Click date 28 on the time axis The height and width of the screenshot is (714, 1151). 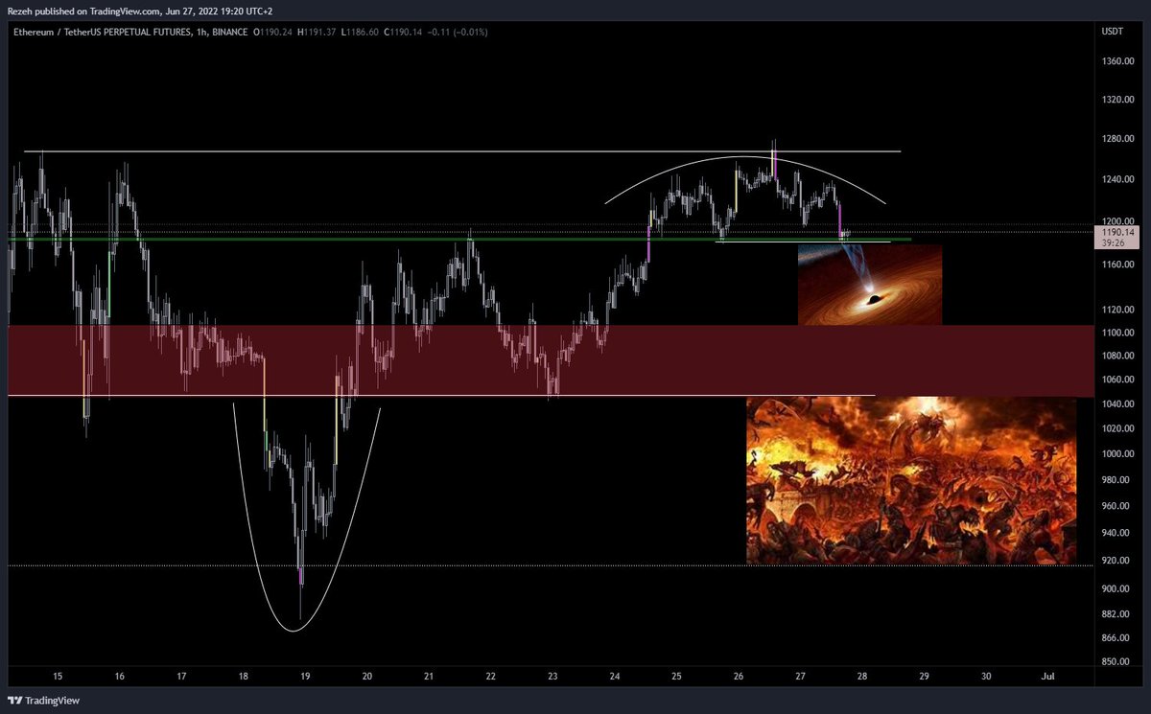click(862, 677)
